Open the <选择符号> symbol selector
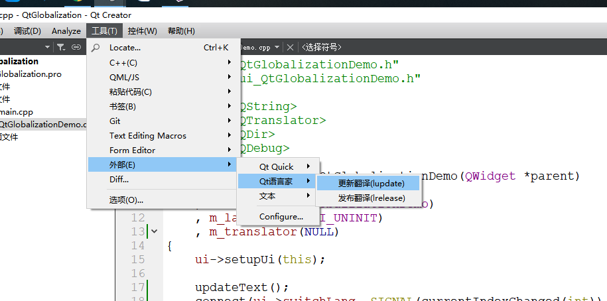This screenshot has height=301, width=607. tap(322, 48)
